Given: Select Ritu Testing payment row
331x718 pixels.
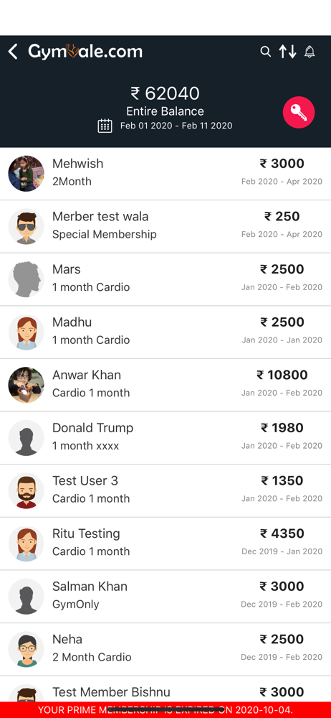Looking at the screenshot, I should point(165,544).
